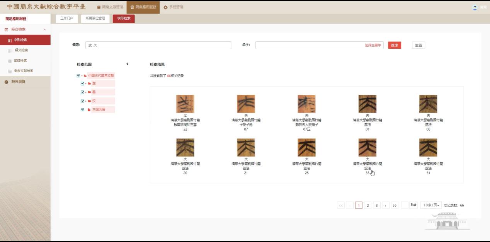Expand the 汉 folder tree node
Image resolution: width=490 pixels, height=242 pixels.
click(86, 101)
